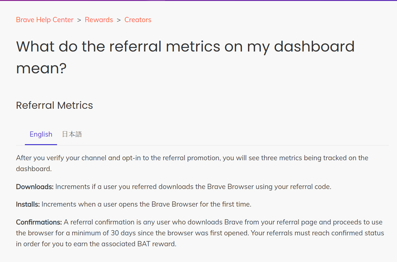Switch to the 日本語 tab

pos(72,134)
